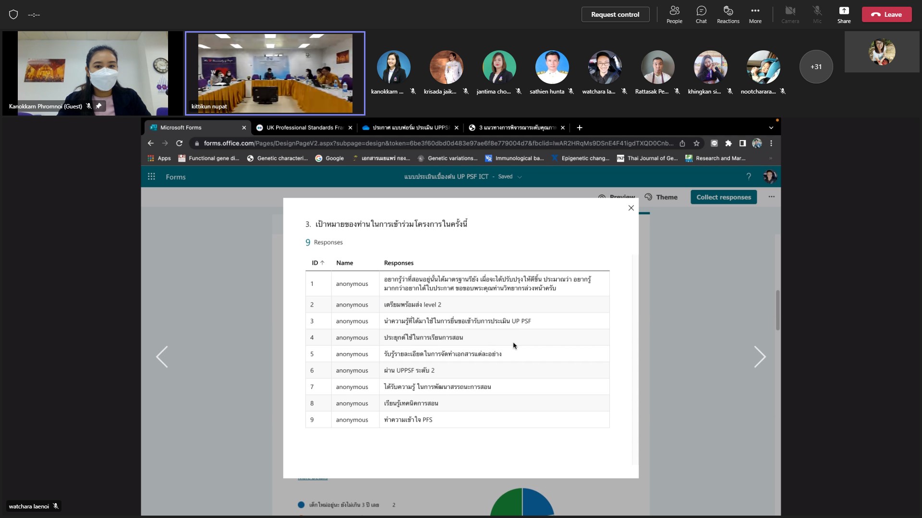922x518 pixels.
Task: Select Kanokkarn Phromnoi video tile
Action: pyautogui.click(x=92, y=73)
